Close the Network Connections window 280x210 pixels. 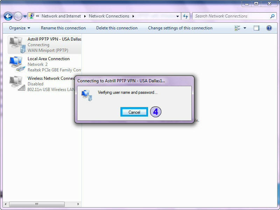tap(269, 4)
